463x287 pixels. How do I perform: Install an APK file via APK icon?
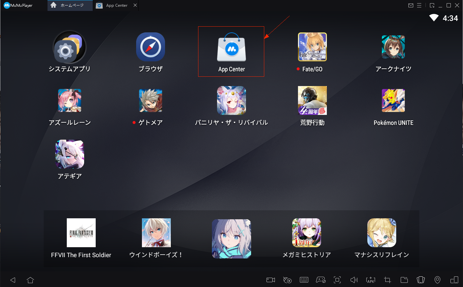tap(371, 280)
